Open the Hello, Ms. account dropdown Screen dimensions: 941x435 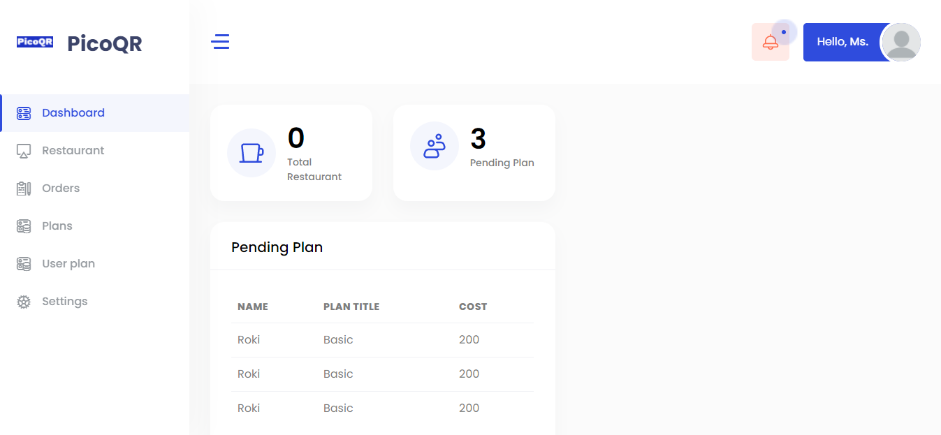click(842, 42)
